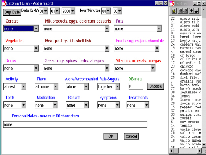Click the Dup Date button
This screenshot has width=206, height=155.
point(12,12)
